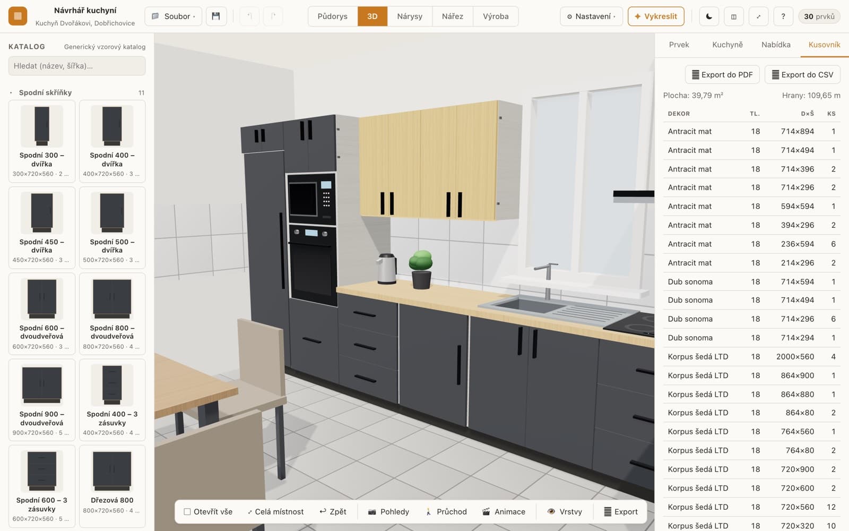Pick the Dřezová 800 sink cabinet

click(112, 486)
